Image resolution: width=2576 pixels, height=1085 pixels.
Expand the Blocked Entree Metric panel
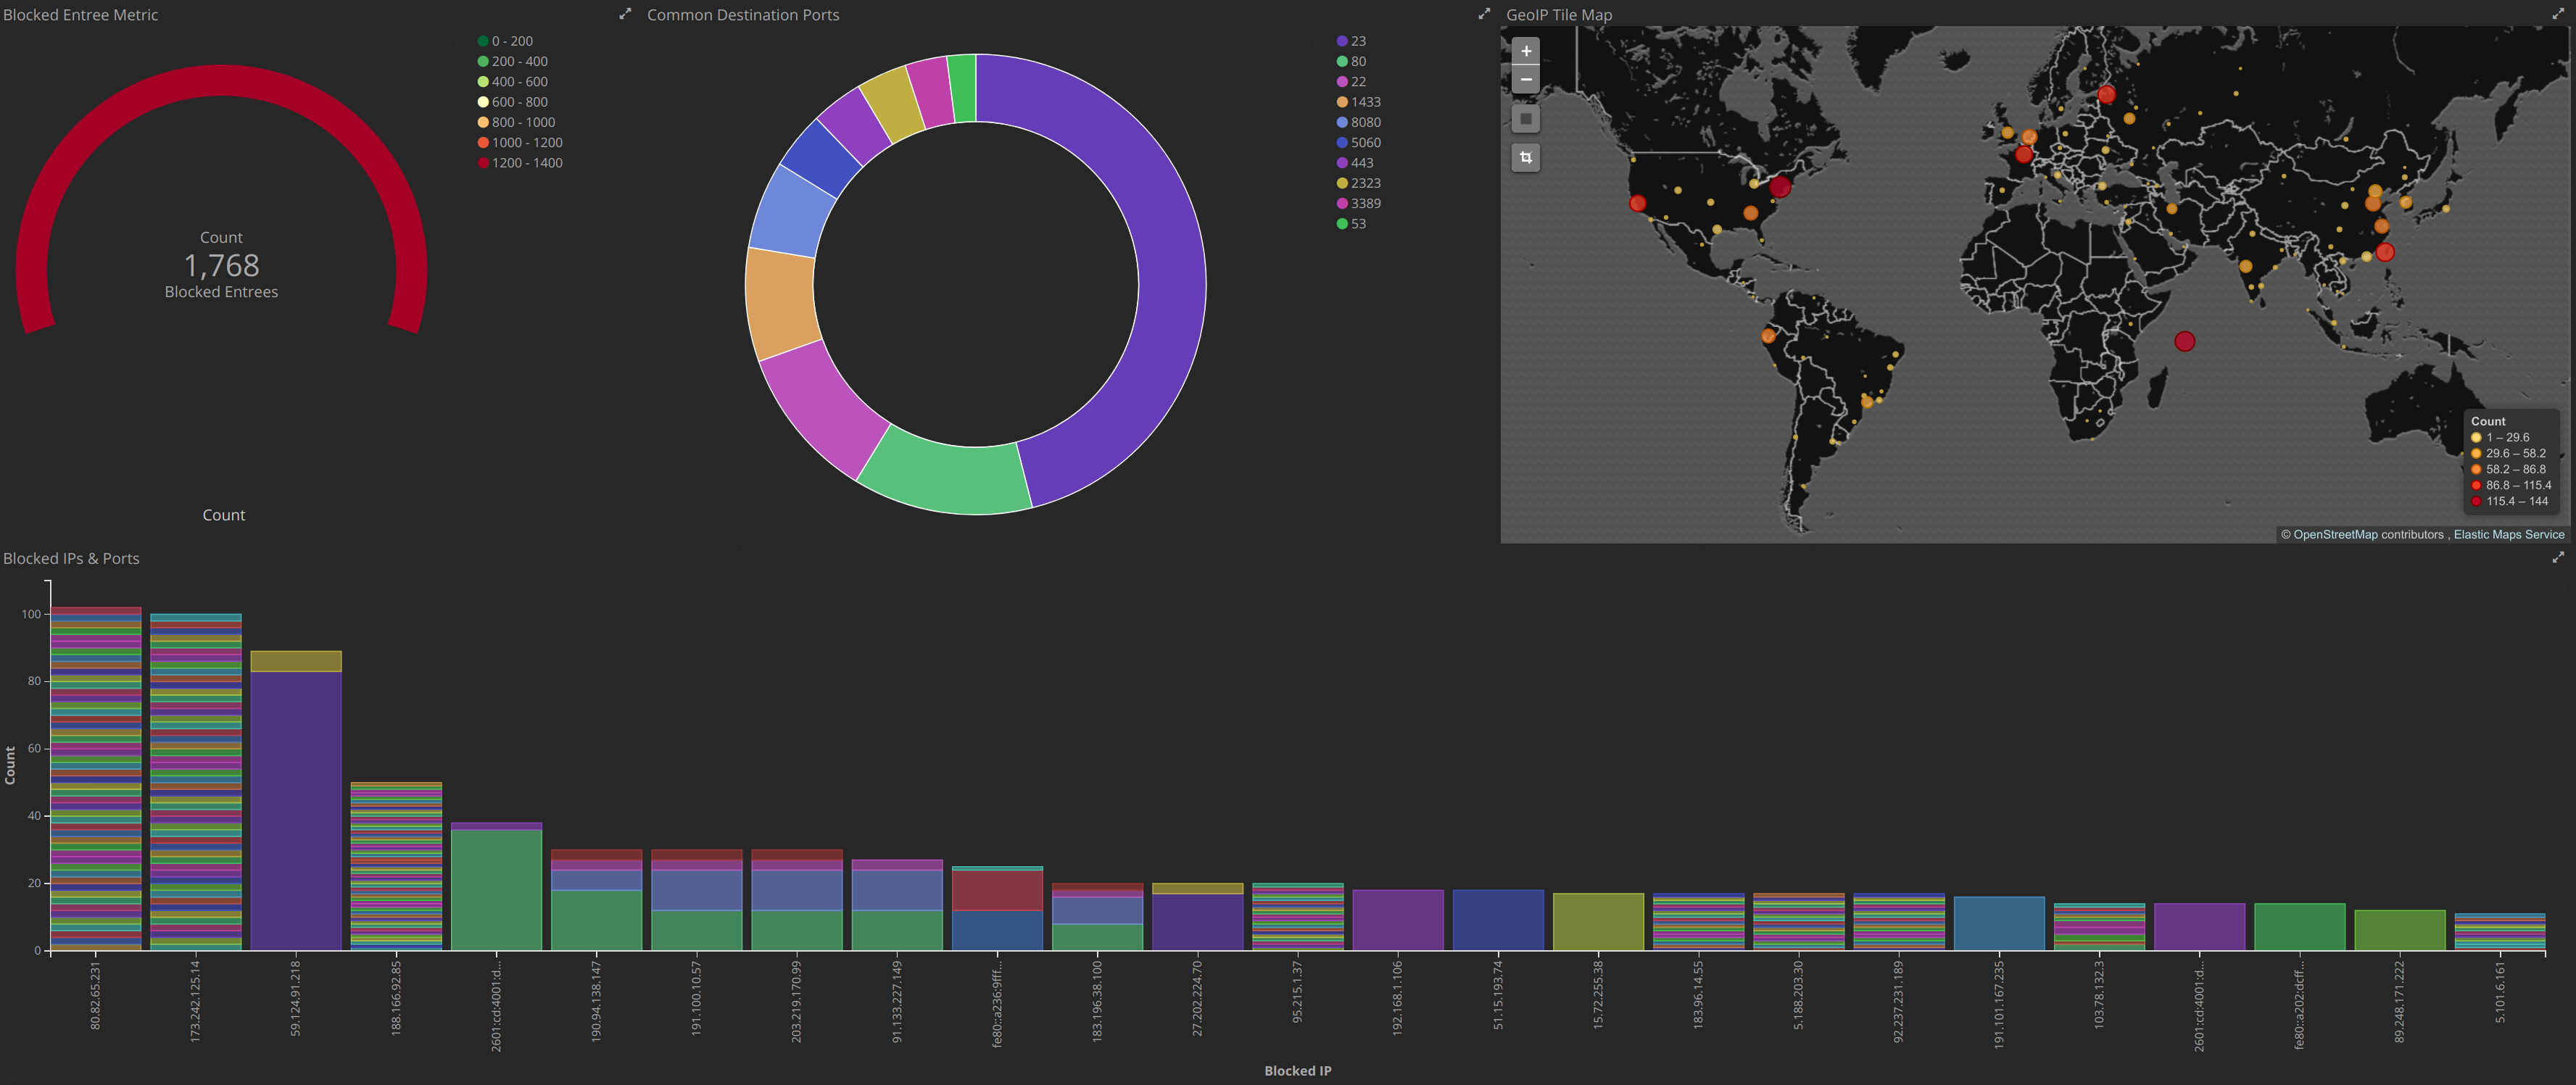(x=625, y=14)
